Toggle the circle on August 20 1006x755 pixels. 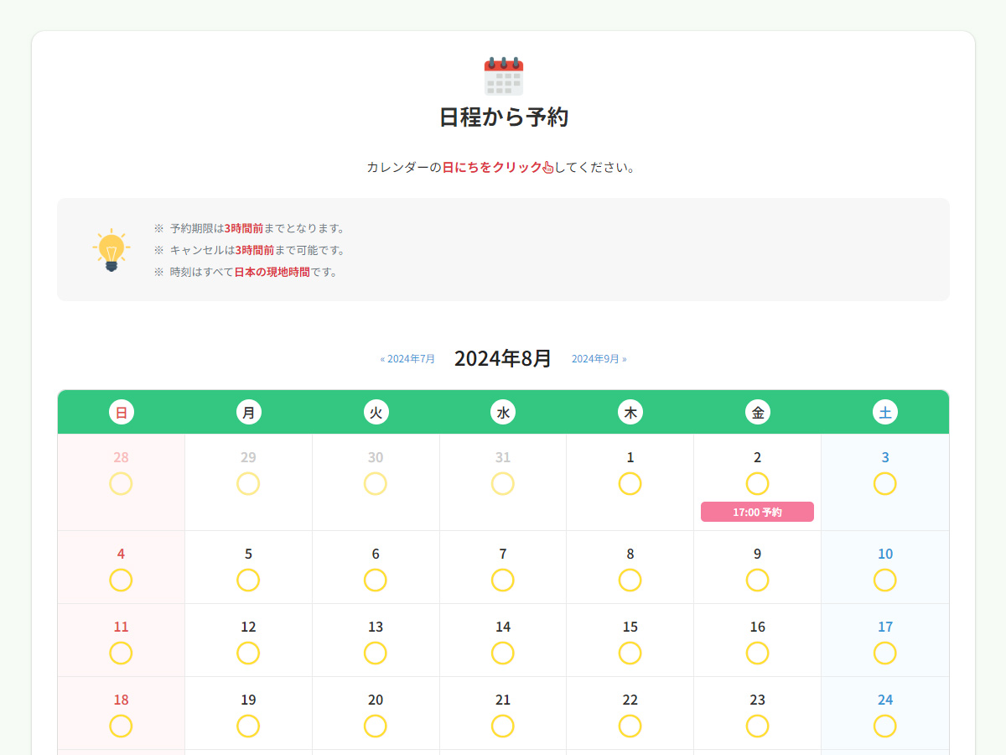(x=376, y=726)
